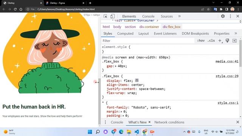This screenshot has width=242, height=136.
Task: Open style.css:29 source link
Action: pos(227,76)
